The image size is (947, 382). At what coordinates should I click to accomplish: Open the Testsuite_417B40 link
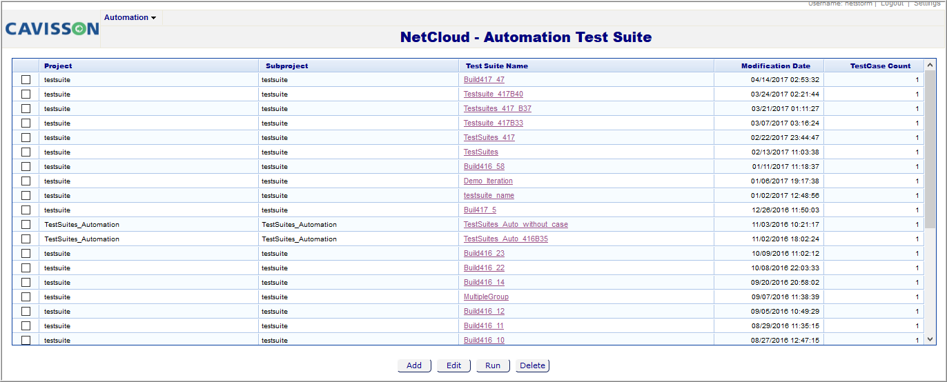pyautogui.click(x=493, y=94)
